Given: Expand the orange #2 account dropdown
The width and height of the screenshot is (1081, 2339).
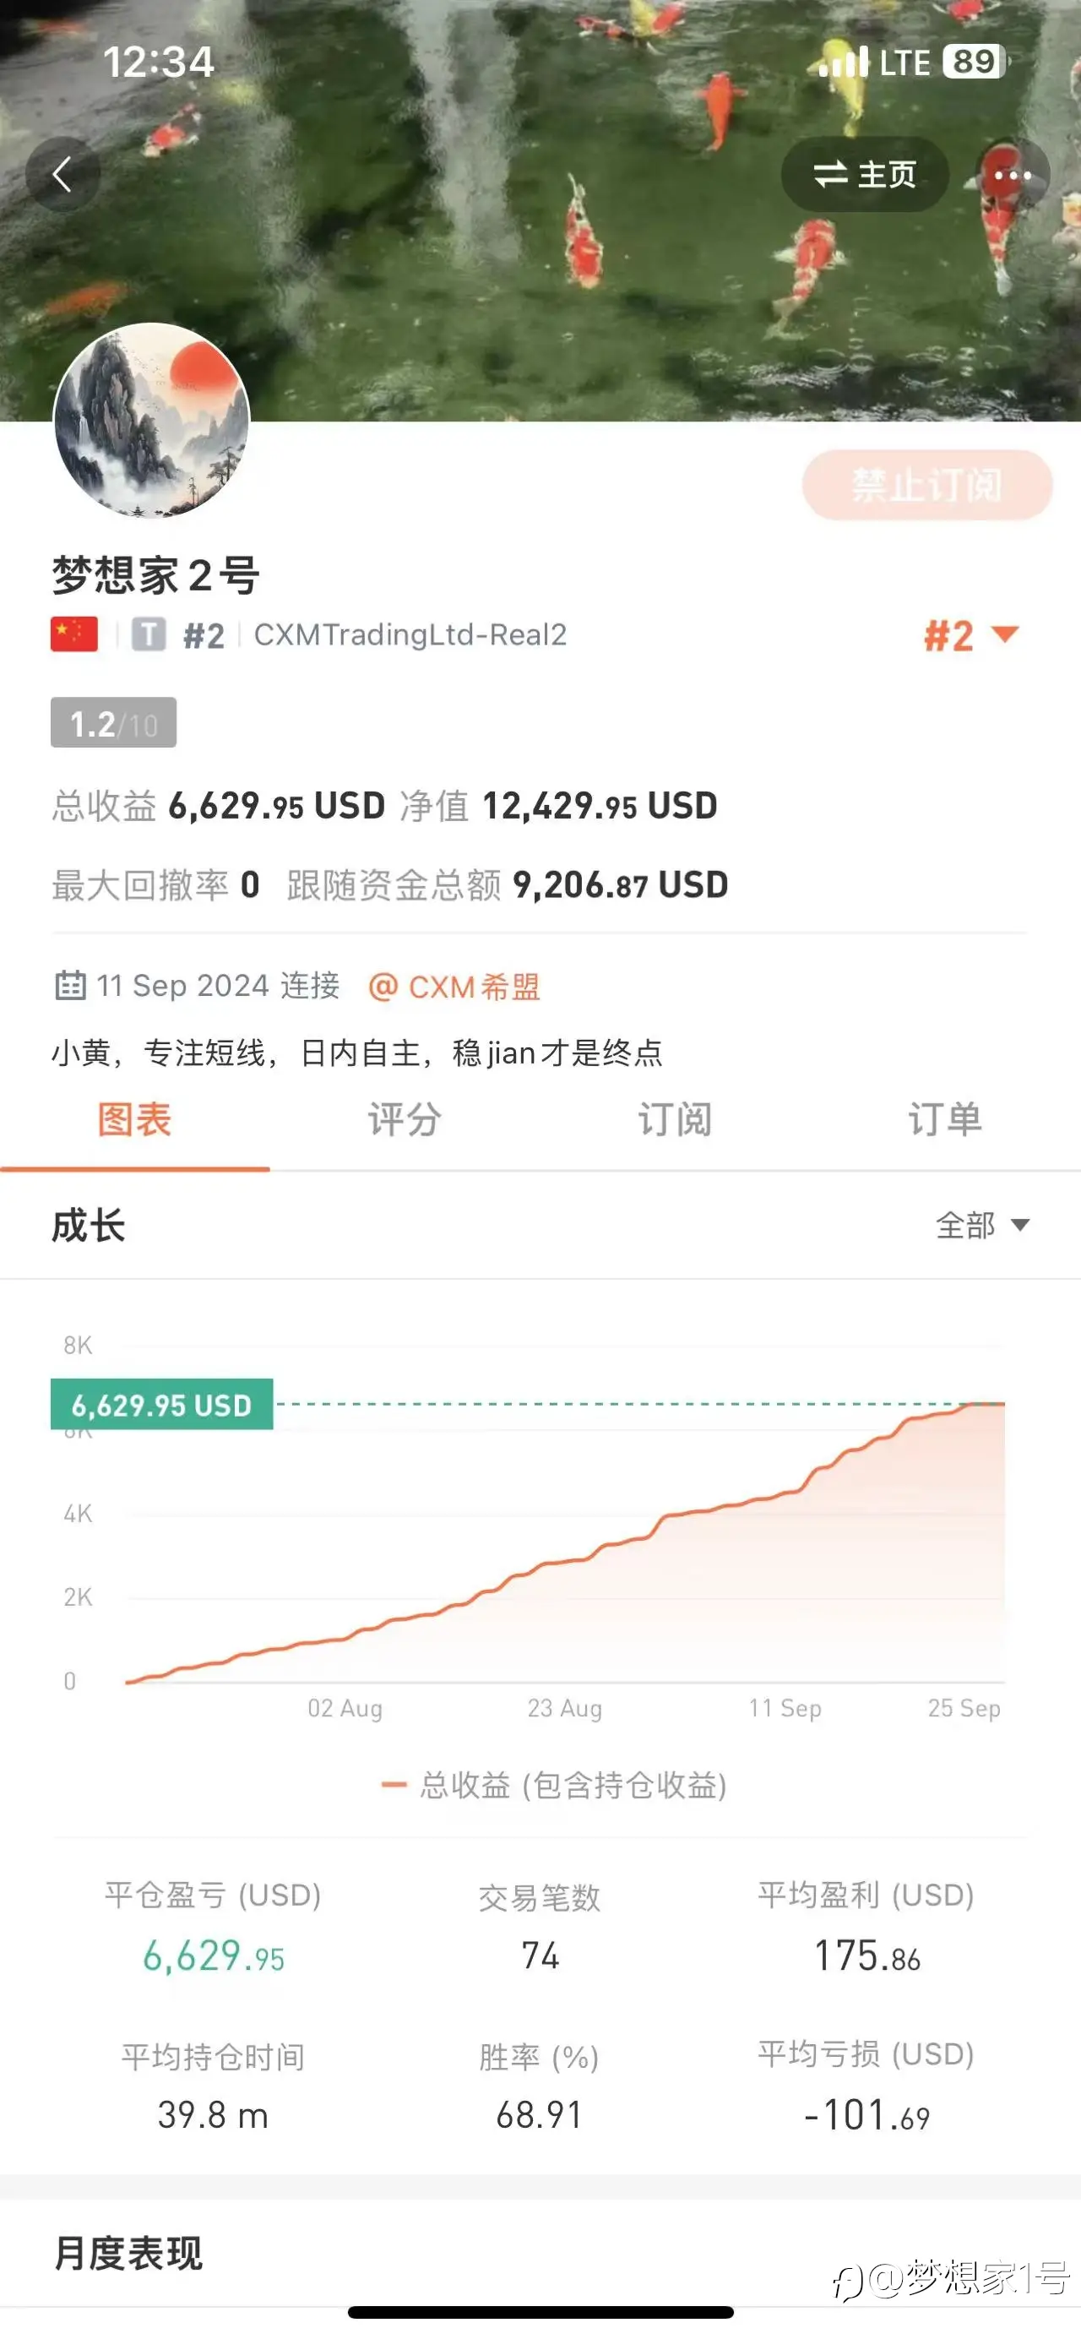Looking at the screenshot, I should [x=971, y=635].
